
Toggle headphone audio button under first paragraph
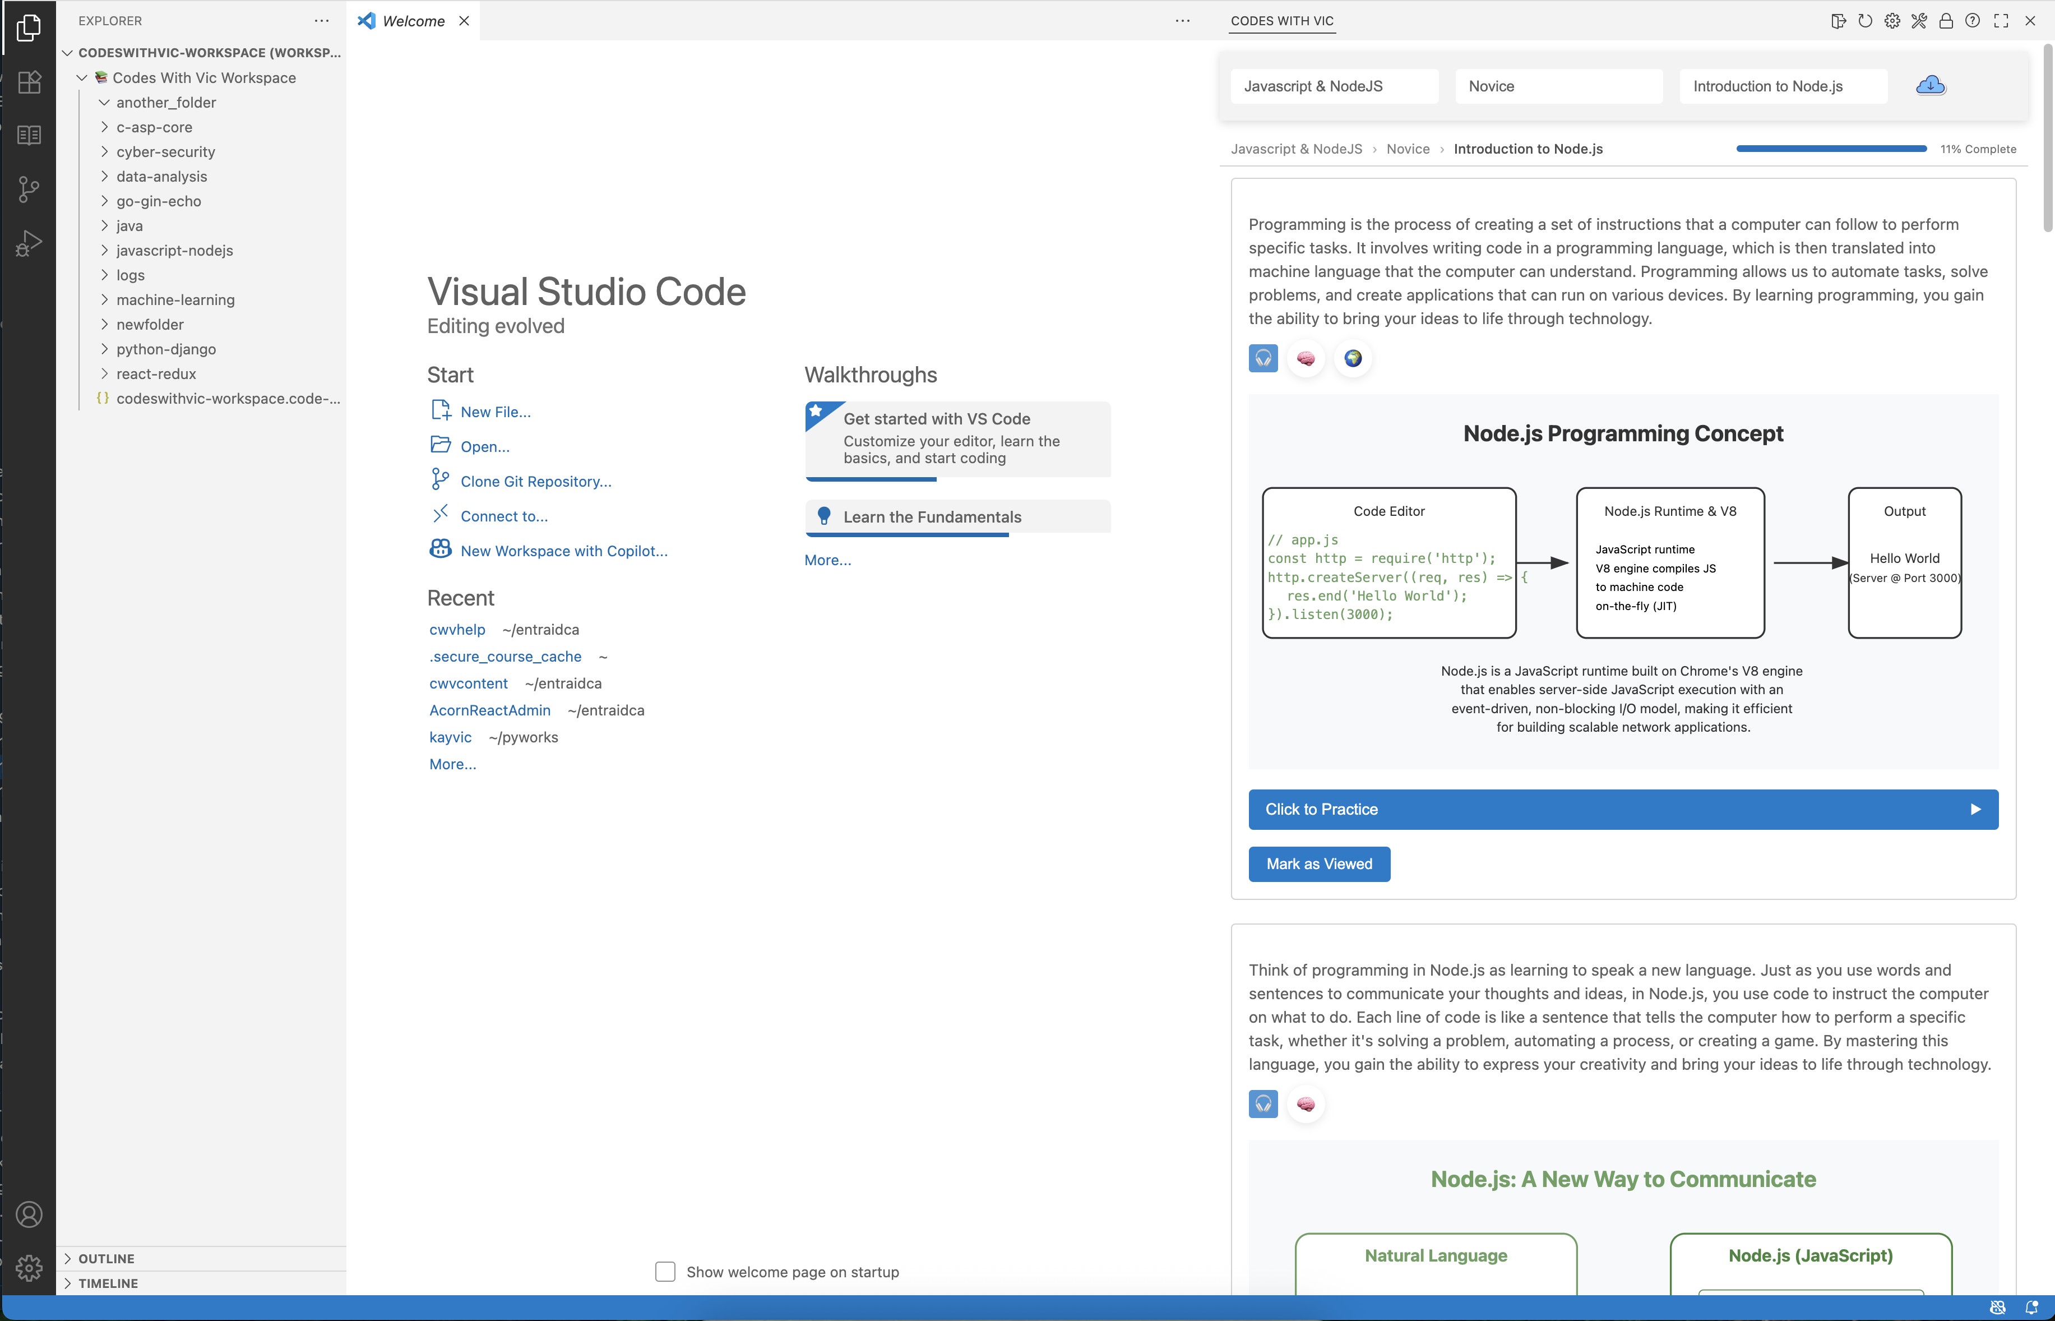click(x=1263, y=358)
